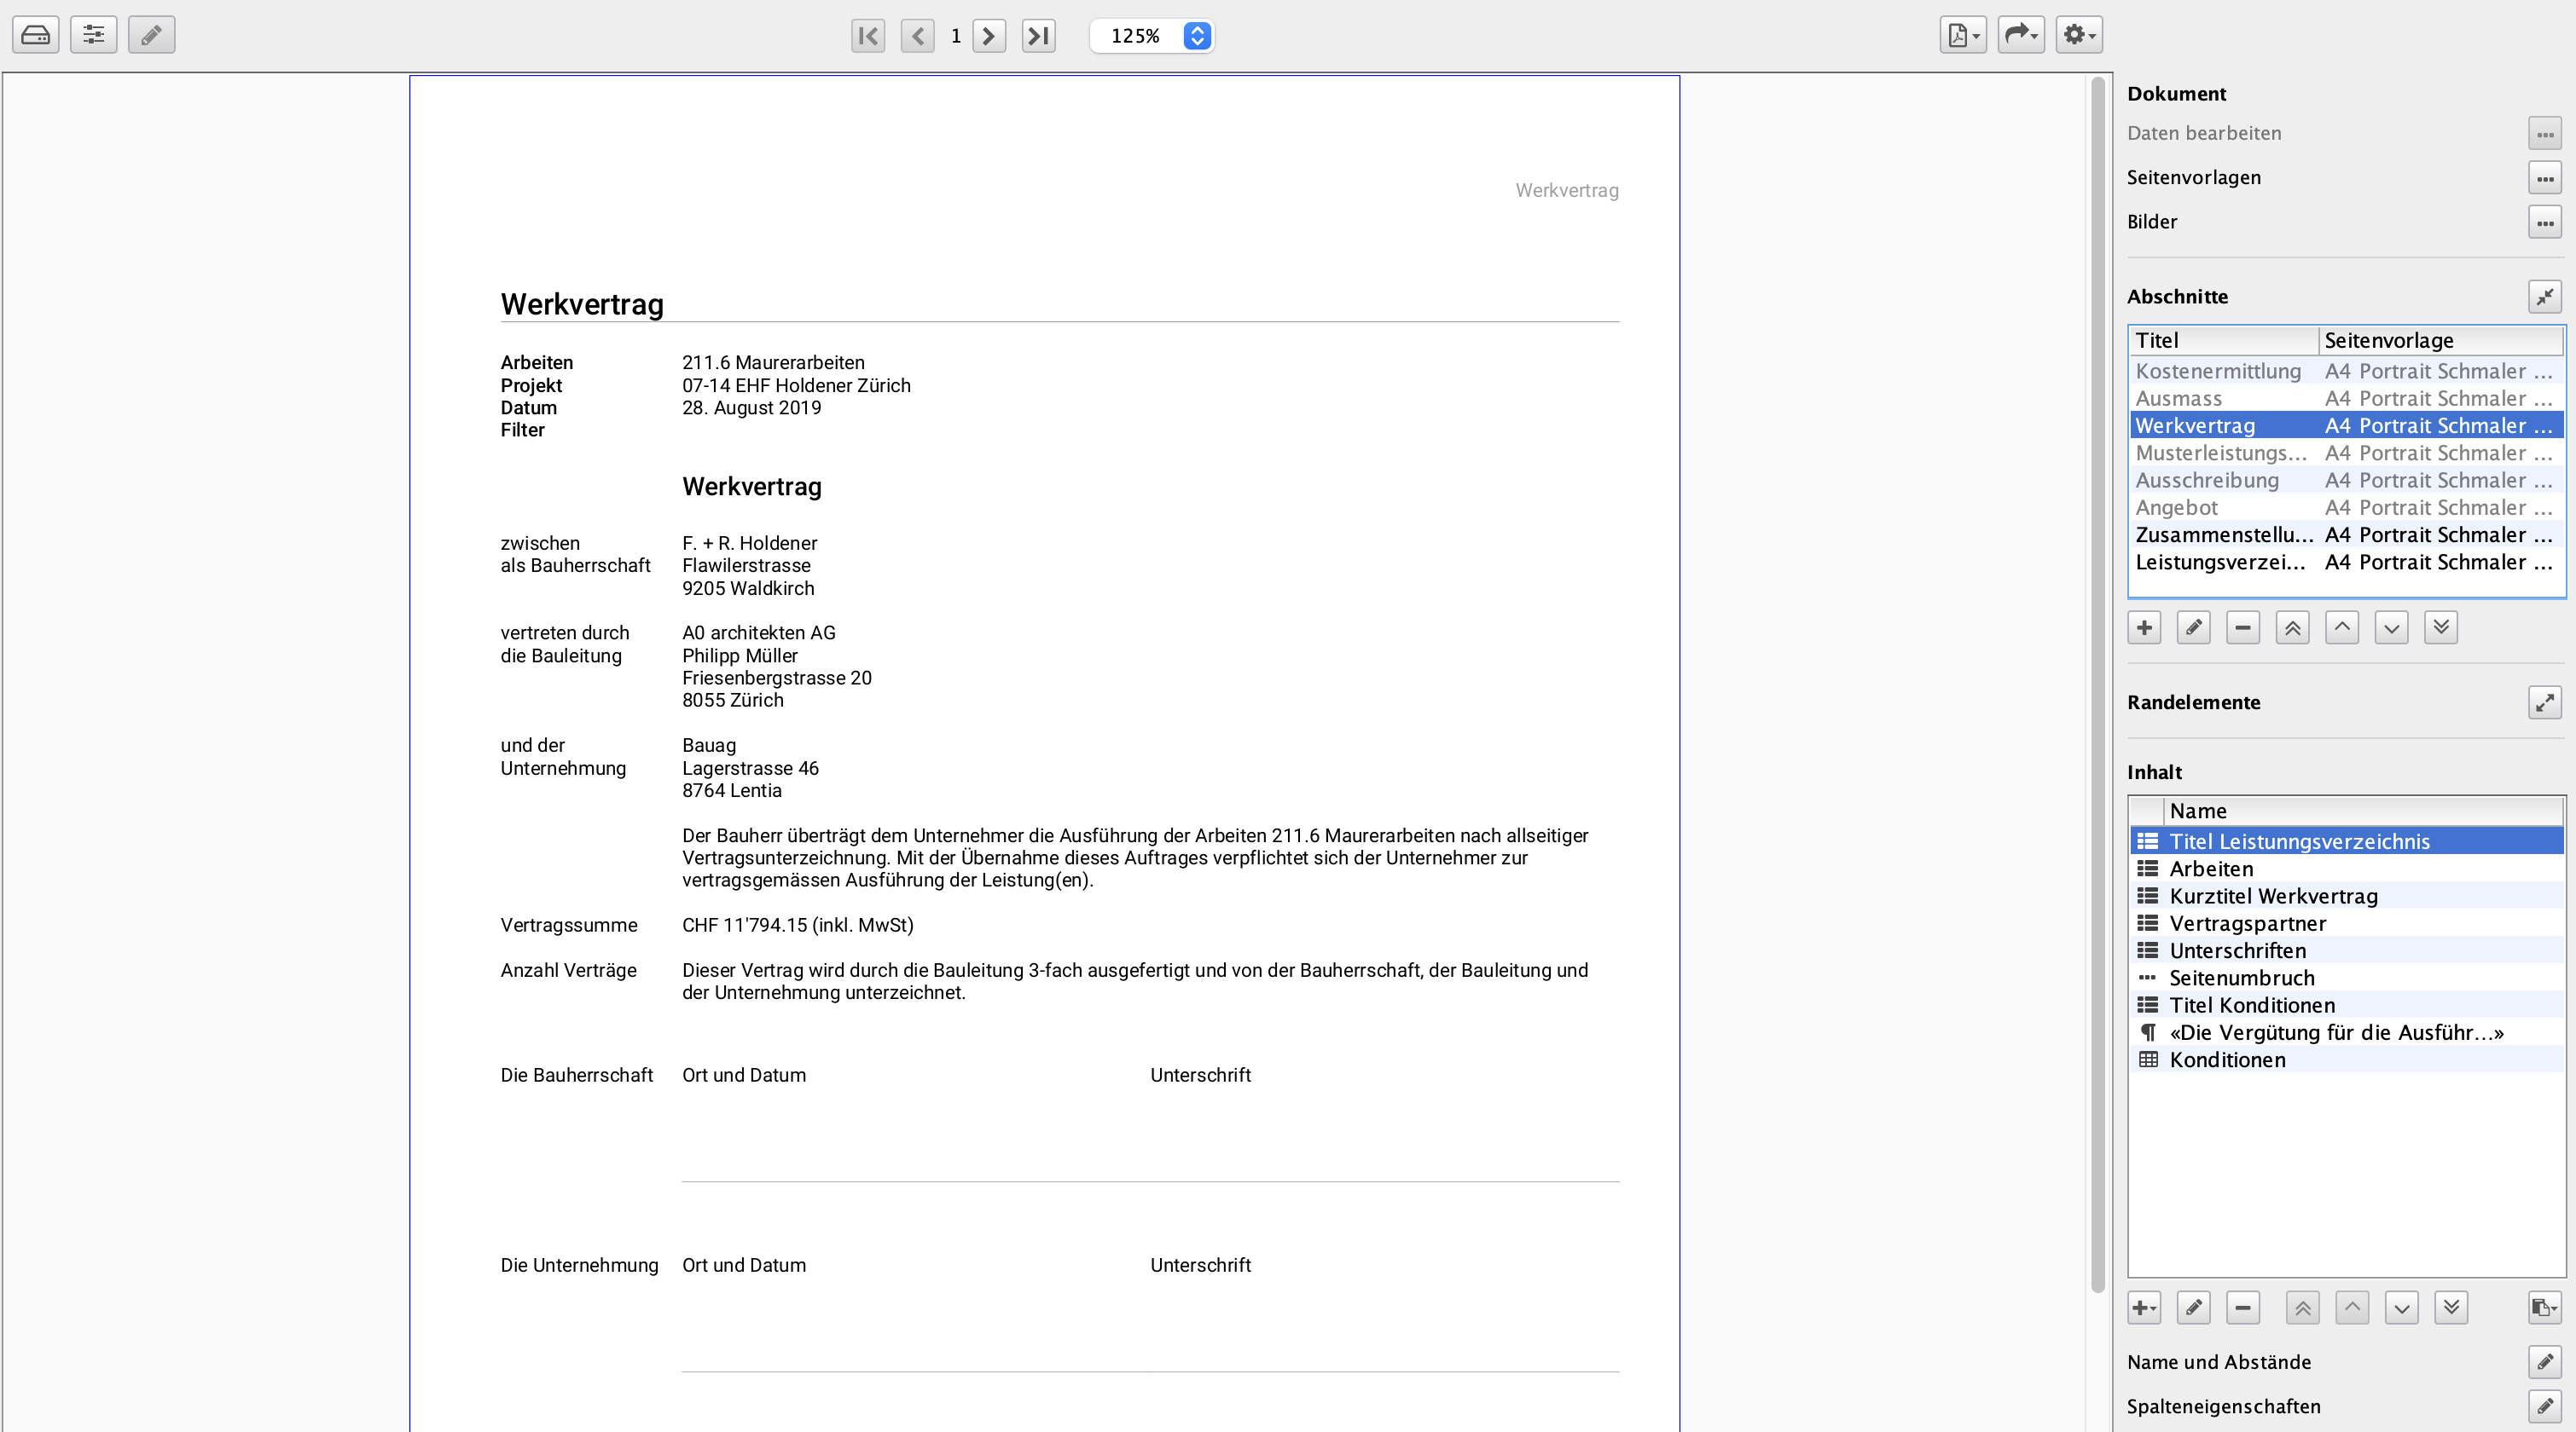Remove the selected section with minus button

2243,627
